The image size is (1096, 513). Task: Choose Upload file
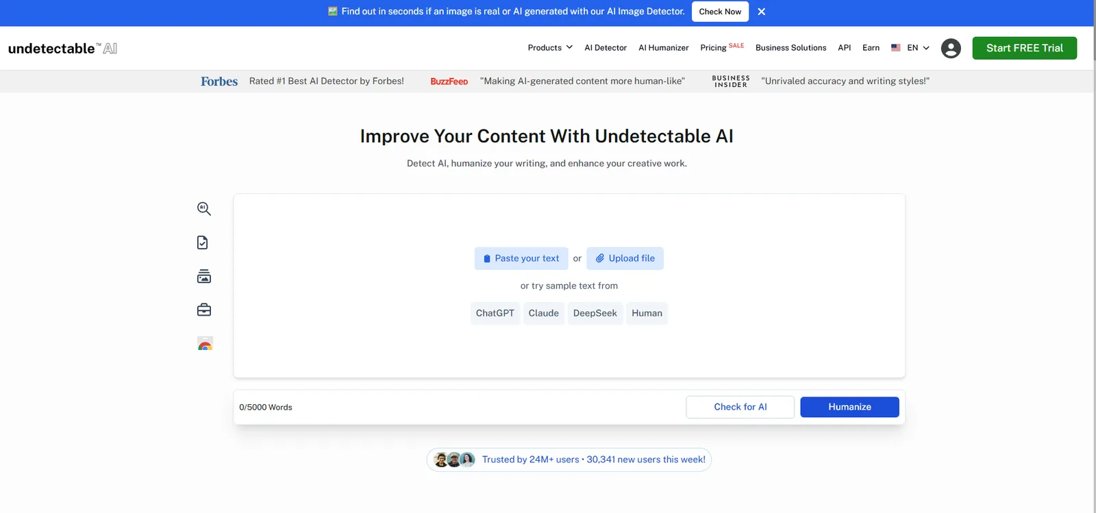point(625,258)
